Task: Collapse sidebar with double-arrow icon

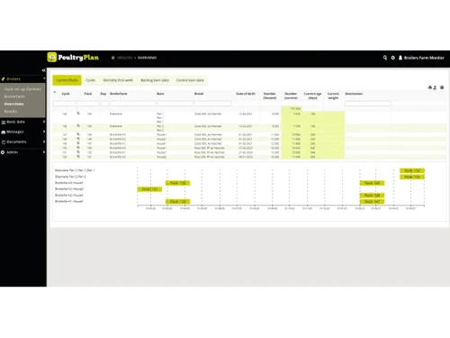Action: coord(43,70)
